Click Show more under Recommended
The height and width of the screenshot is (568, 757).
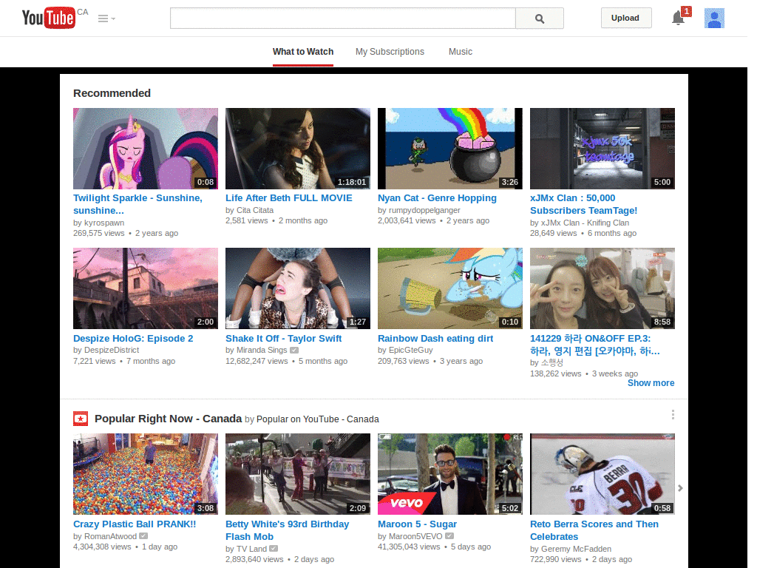651,383
